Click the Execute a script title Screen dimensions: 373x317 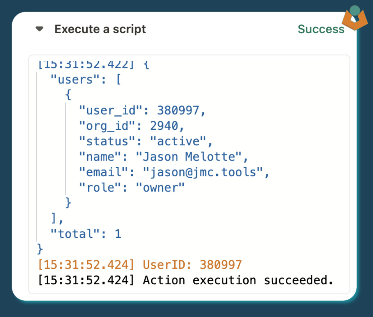coord(100,29)
